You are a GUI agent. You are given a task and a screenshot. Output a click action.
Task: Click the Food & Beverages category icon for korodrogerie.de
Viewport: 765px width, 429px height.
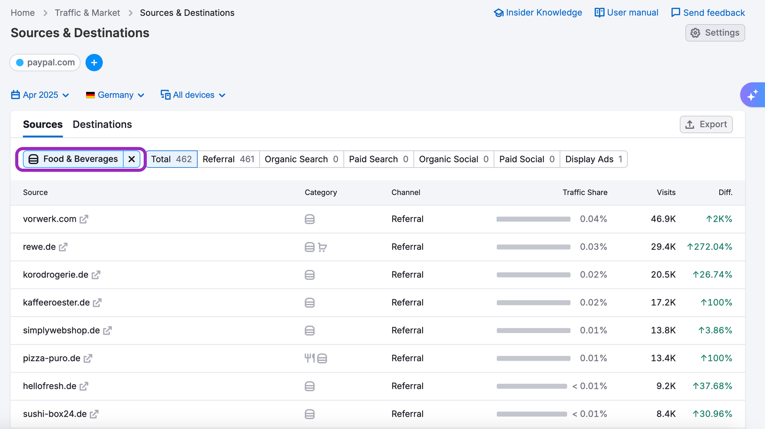tap(310, 275)
